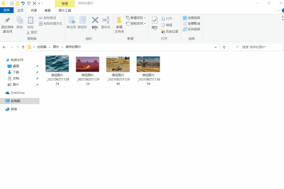Click 此电脑 in address breadcrumb
Viewport: 284px width, 189px height.
(x=42, y=47)
